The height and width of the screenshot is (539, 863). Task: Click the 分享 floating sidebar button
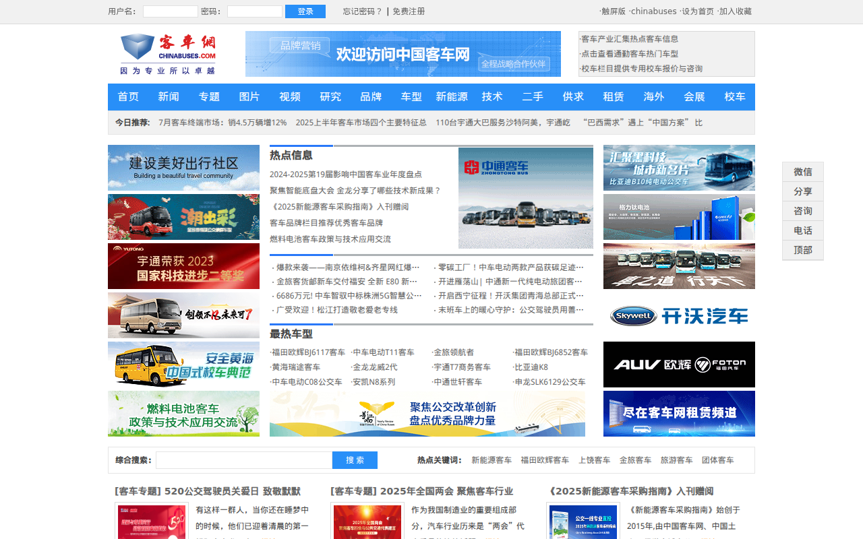pos(803,191)
